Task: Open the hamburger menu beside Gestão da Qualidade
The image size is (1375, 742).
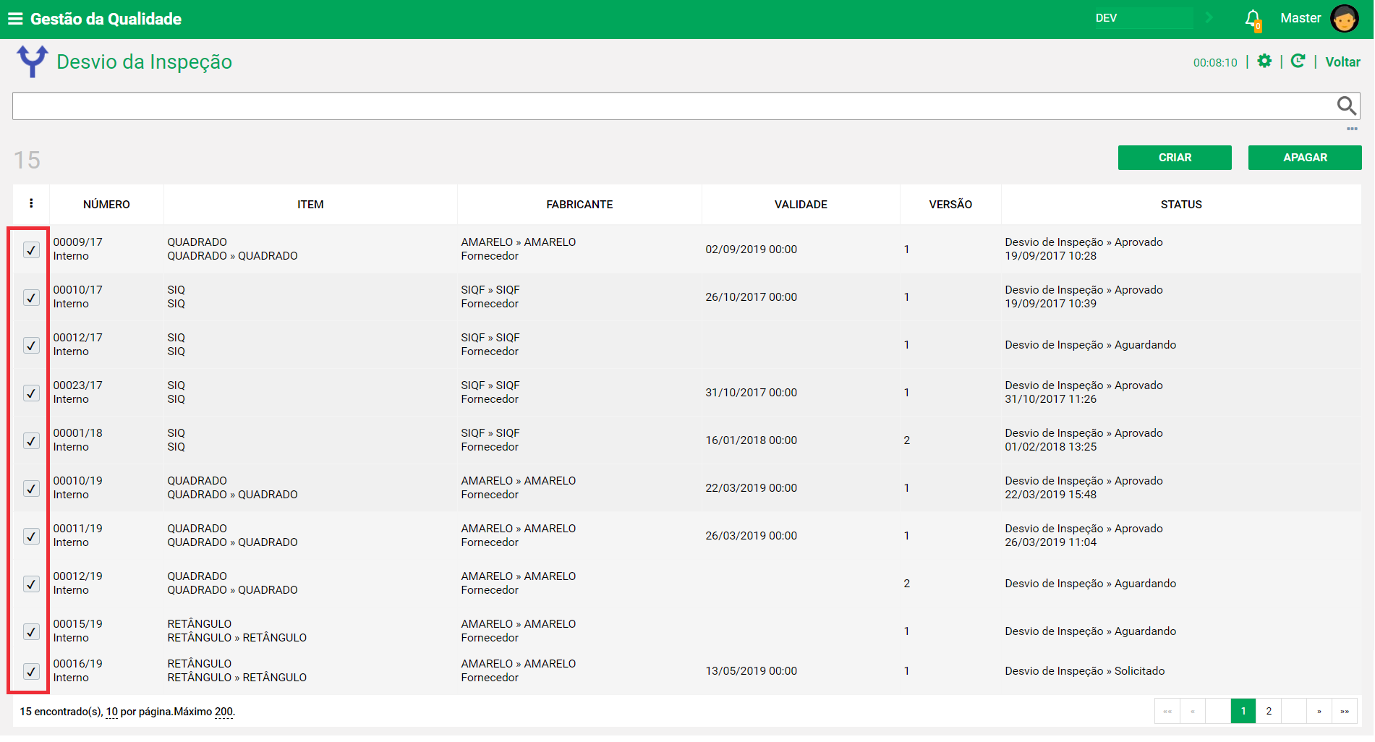Action: 15,19
